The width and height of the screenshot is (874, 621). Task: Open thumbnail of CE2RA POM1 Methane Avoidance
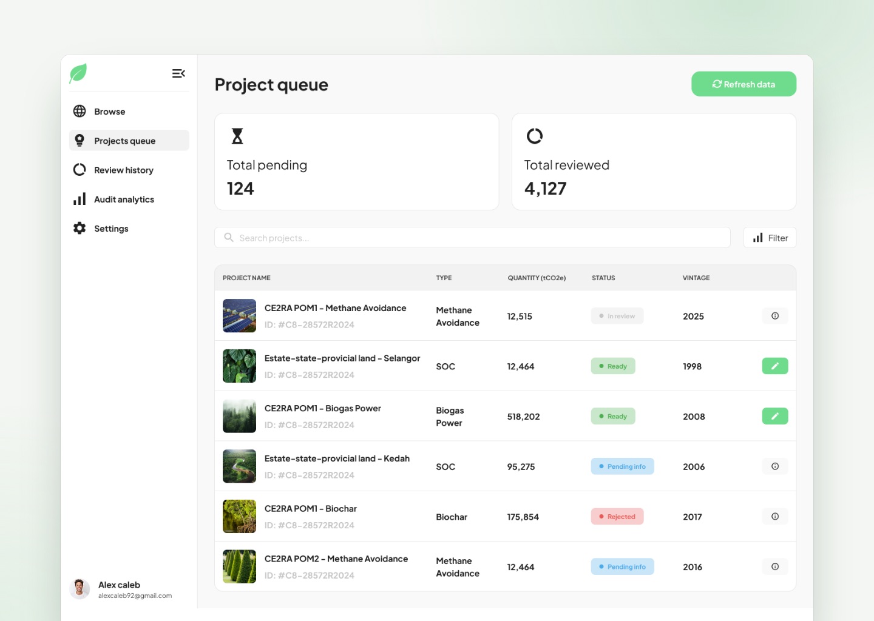coord(239,316)
